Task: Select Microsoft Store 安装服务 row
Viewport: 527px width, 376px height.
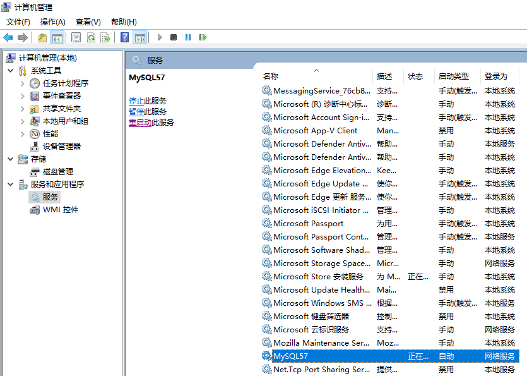Action: pyautogui.click(x=390, y=277)
